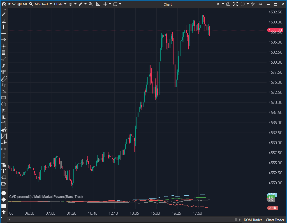Select the horizontal line tool
This screenshot has width=287, height=223.
4,33
